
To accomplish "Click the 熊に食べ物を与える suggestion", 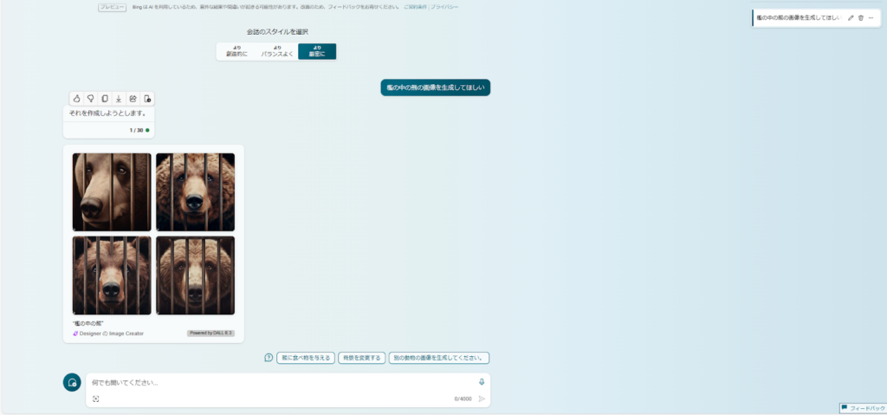I will coord(305,358).
